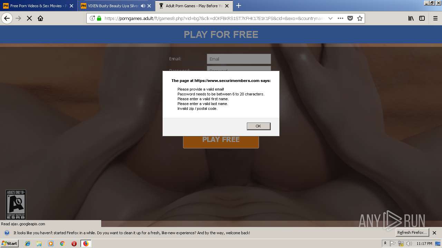
Task: Click the network status tray icon
Action: [x=401, y=244]
